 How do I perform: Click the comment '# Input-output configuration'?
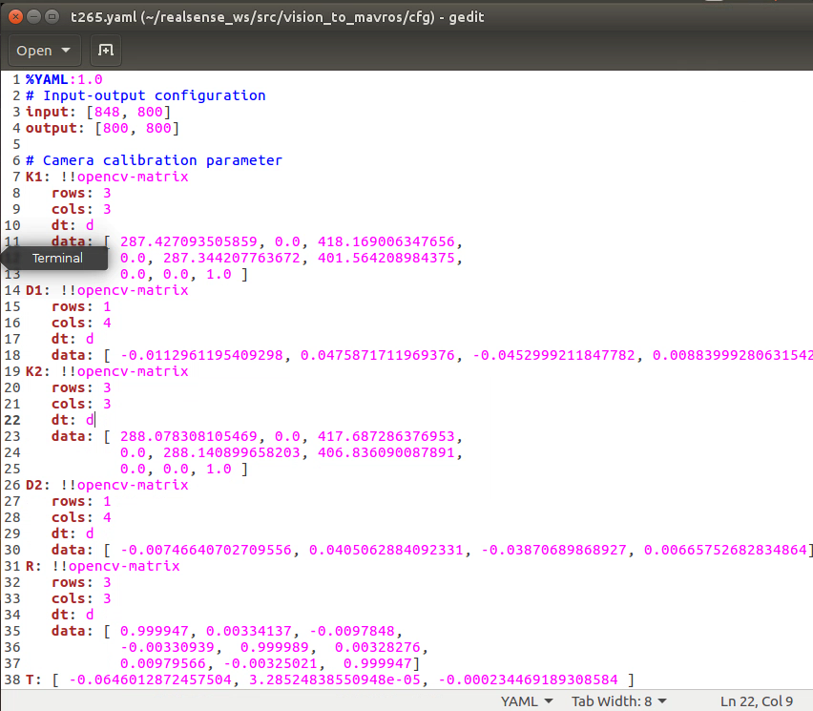point(146,96)
